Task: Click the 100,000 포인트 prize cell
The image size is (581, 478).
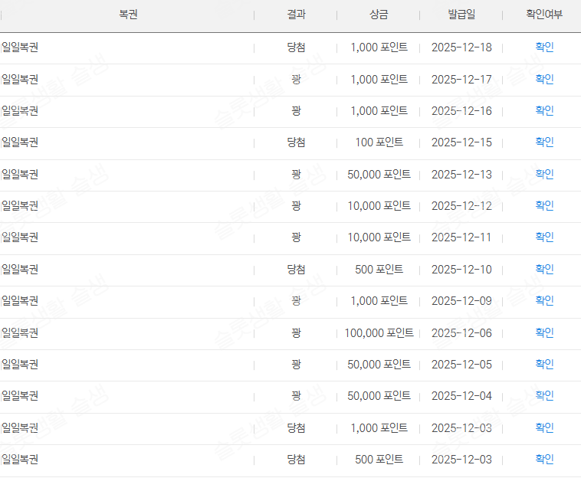Action: point(379,333)
